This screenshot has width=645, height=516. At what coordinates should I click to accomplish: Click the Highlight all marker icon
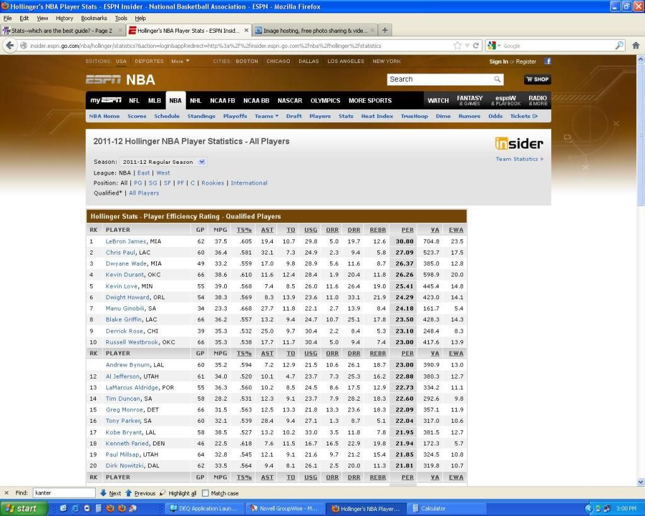pos(163,493)
